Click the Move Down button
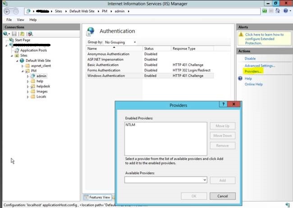The height and width of the screenshot is (208, 293). [223, 136]
